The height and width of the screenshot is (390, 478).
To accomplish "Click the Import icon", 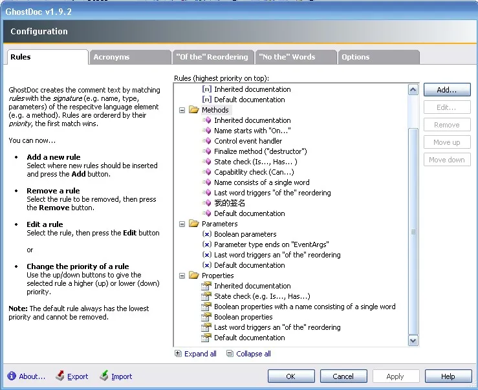I will point(104,376).
